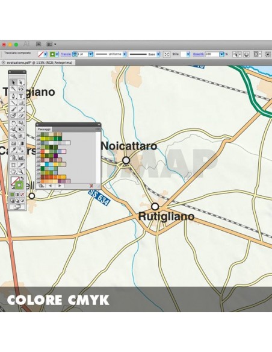Click the Gradient tool icon

[21, 143]
